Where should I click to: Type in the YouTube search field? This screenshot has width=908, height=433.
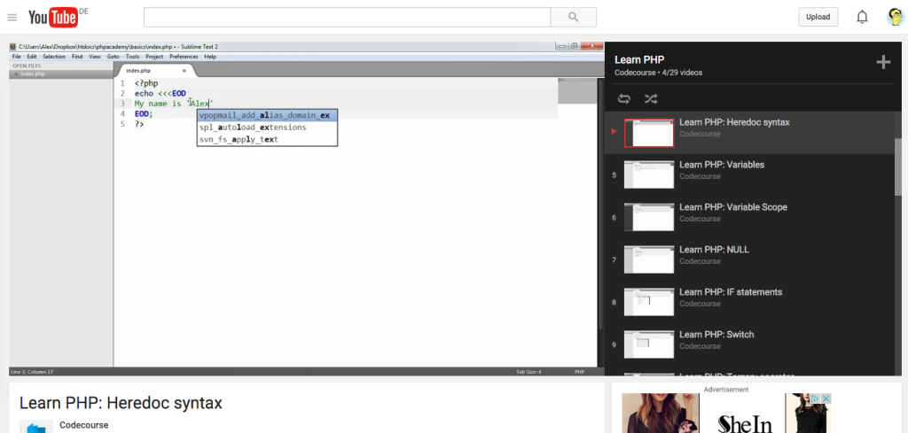347,17
